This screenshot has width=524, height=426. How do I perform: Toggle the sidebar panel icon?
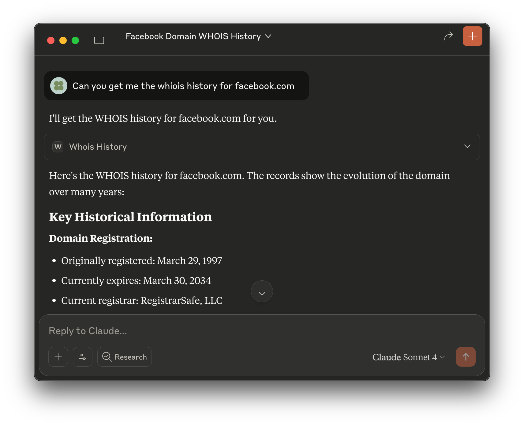pos(99,40)
